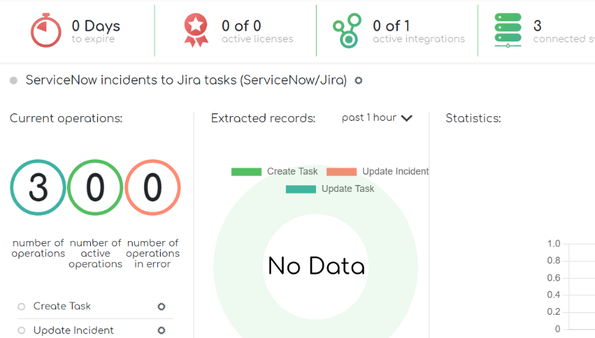Click the Create Task legend label
The height and width of the screenshot is (338, 595).
coord(292,171)
